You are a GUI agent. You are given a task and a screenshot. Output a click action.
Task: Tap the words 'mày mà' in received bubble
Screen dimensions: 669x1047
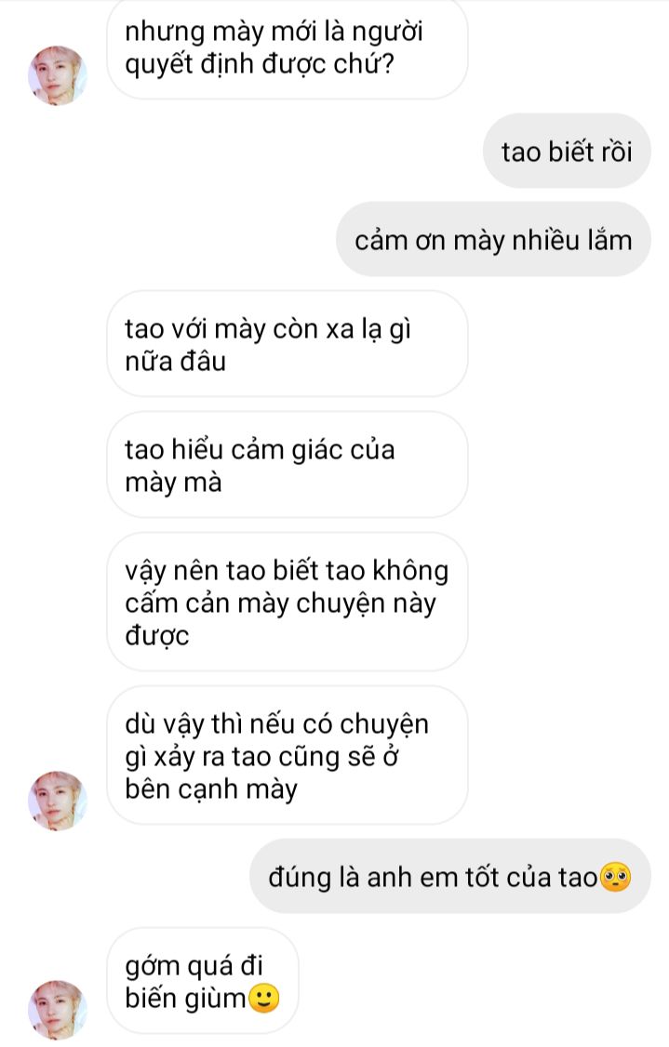click(x=173, y=483)
